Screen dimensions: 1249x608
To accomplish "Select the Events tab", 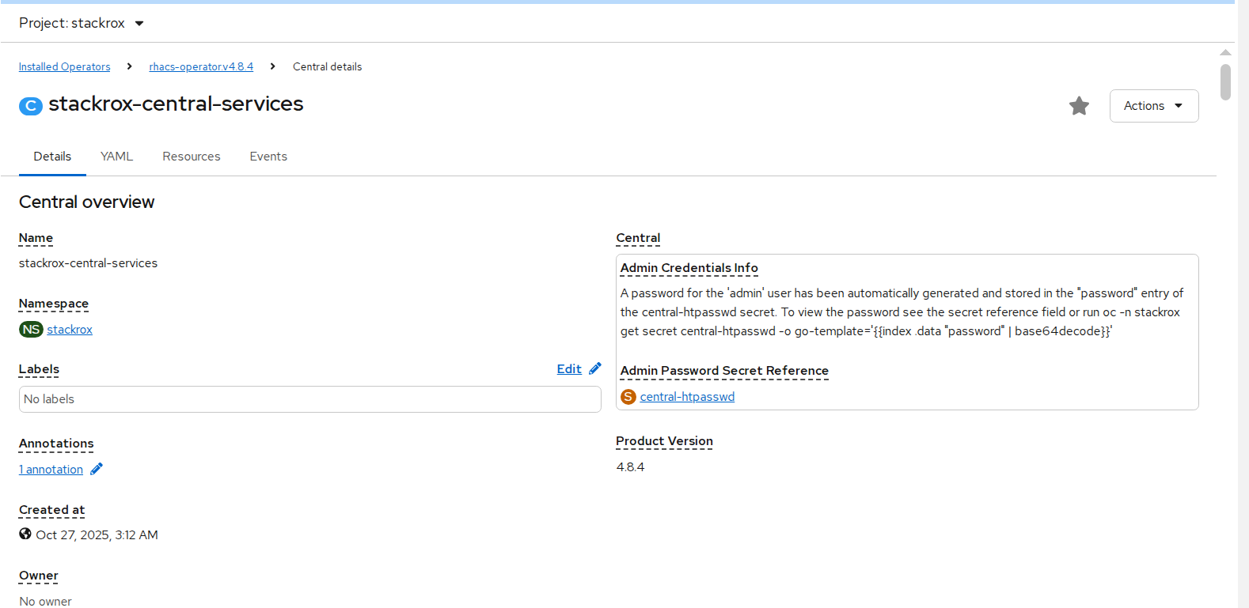I will coord(268,157).
